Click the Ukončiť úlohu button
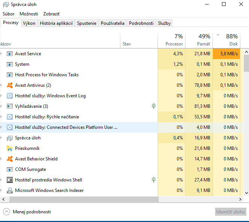249x222 pixels. coord(231,212)
